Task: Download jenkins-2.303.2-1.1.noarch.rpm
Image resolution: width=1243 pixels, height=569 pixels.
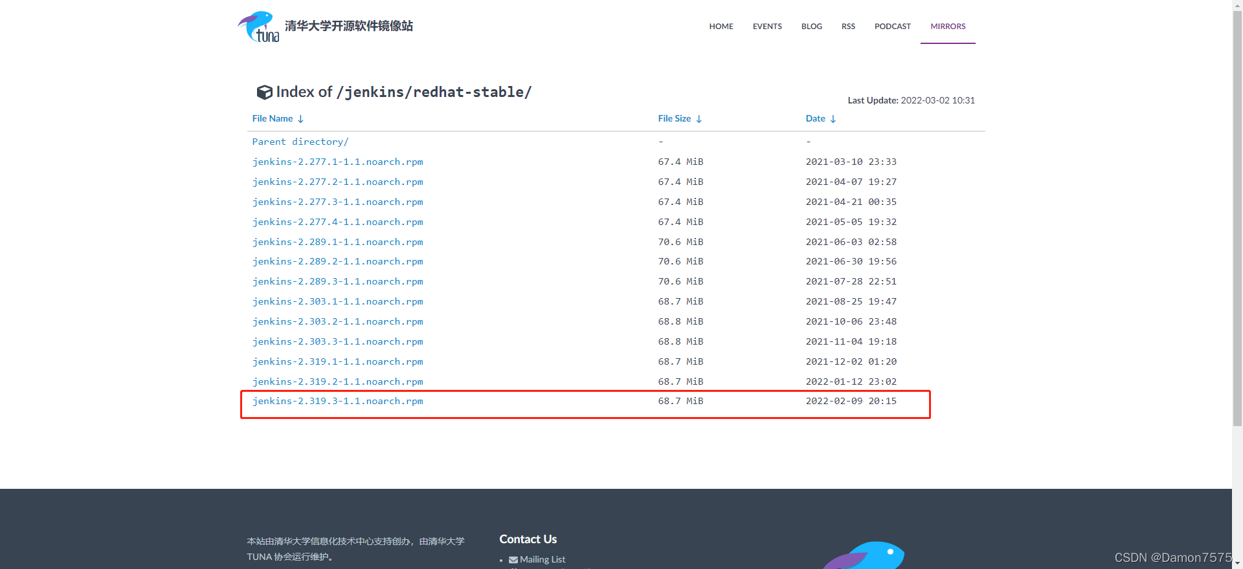Action: pos(337,321)
